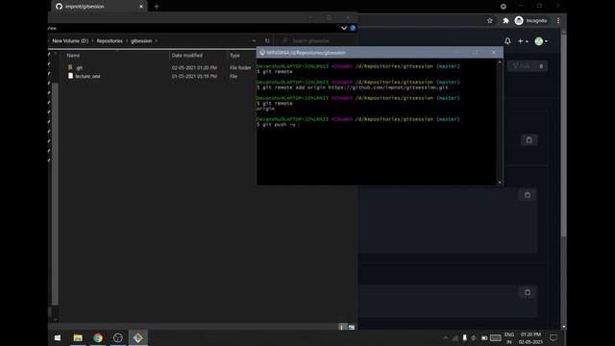Screen dimensions: 615x346
Task: Open GitHub create-new plus dropdown
Action: (x=523, y=41)
